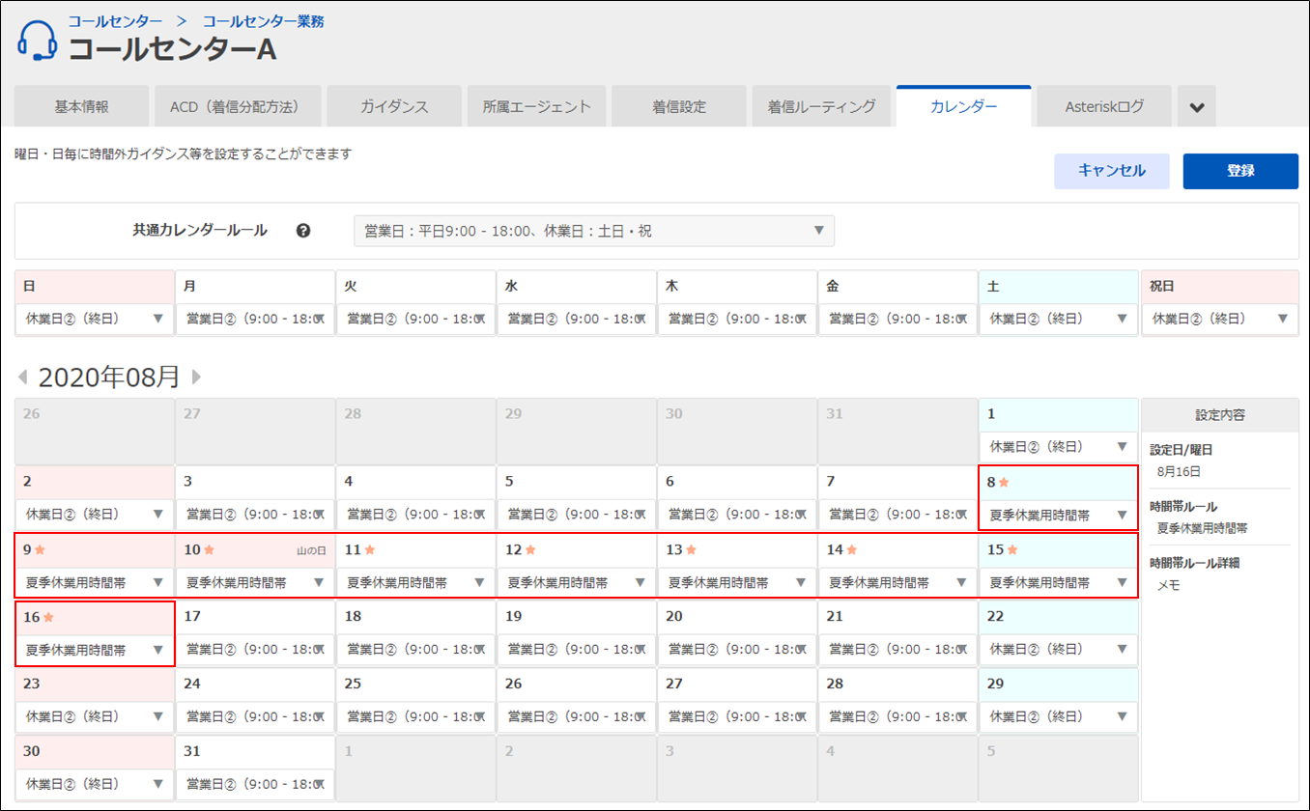Screen dimensions: 1310x811
Task: Click the 登録 button
Action: 1240,171
